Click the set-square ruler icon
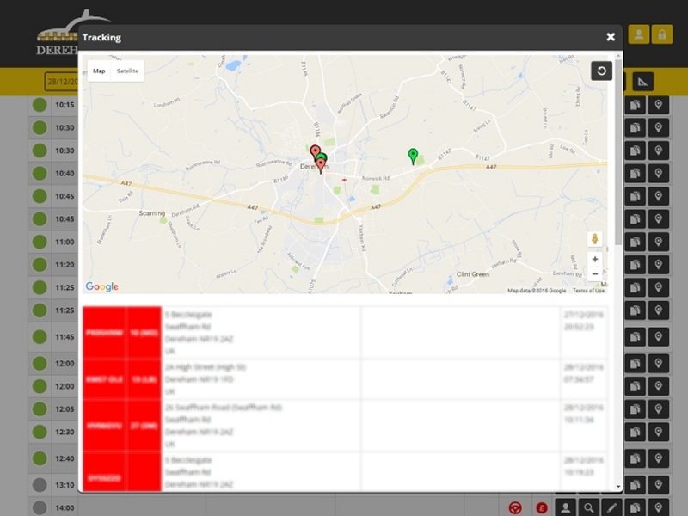The image size is (688, 516). [643, 82]
